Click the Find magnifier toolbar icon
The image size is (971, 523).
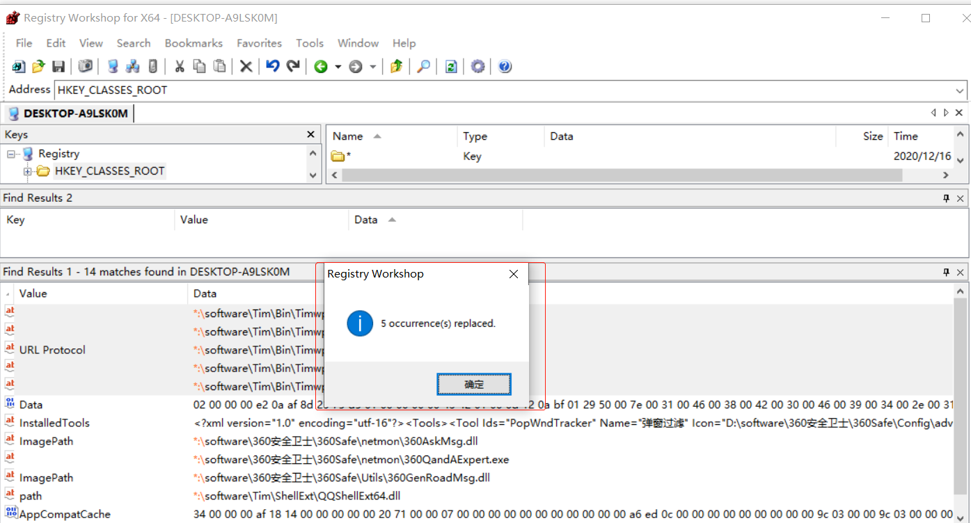pos(423,67)
